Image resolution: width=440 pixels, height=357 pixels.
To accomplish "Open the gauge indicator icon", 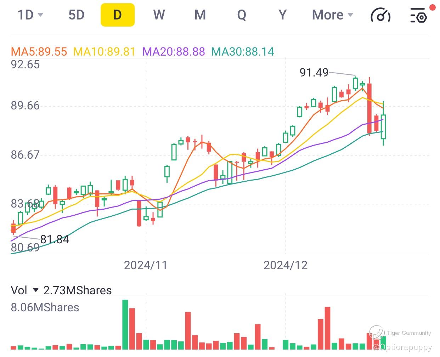I will click(x=380, y=15).
